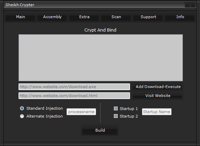Click the Add Download-Execute button
Viewport: 200px width, 146px height.
[x=157, y=87]
